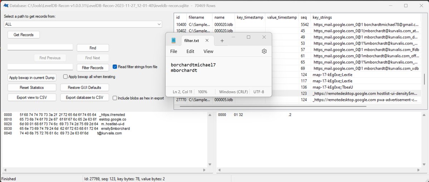Image resolution: width=429 pixels, height=182 pixels.
Task: Click the key_strings column header
Action: coord(366,17)
